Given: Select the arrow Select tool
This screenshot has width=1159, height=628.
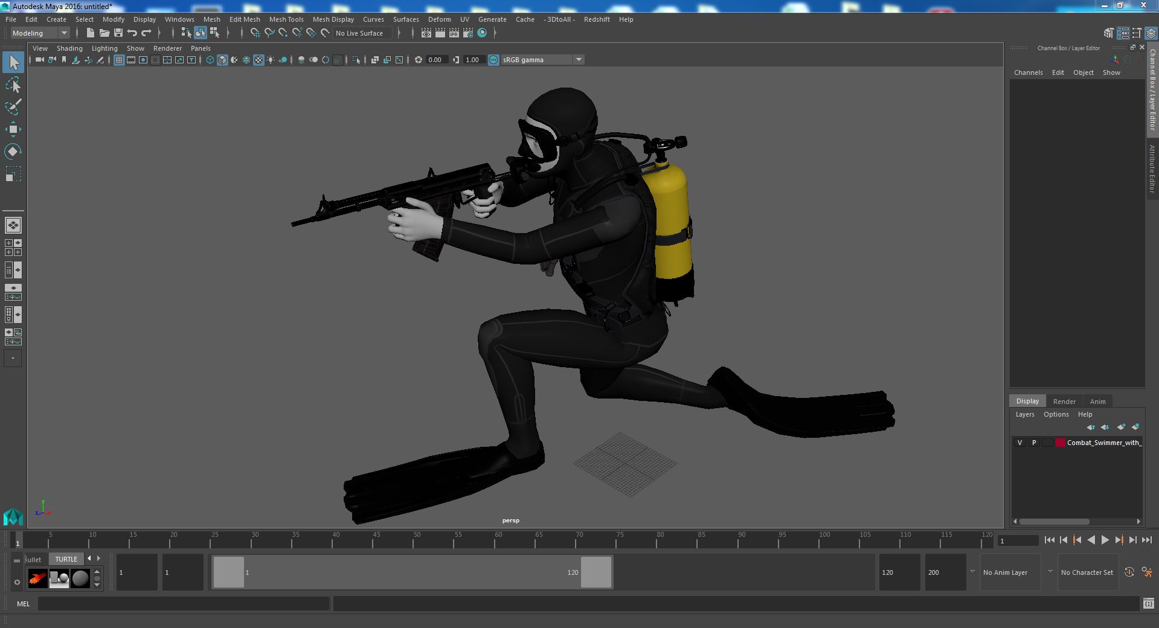Looking at the screenshot, I should click(x=13, y=62).
